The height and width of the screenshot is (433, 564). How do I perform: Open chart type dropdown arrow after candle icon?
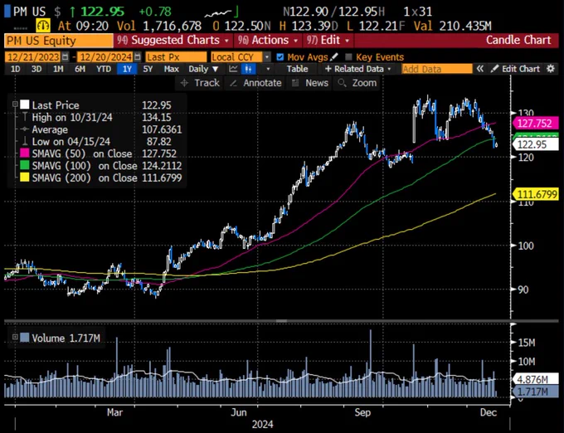[268, 69]
